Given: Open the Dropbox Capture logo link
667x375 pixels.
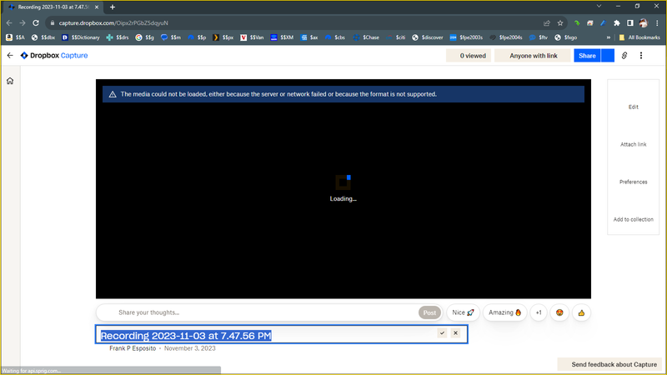Looking at the screenshot, I should pyautogui.click(x=54, y=55).
